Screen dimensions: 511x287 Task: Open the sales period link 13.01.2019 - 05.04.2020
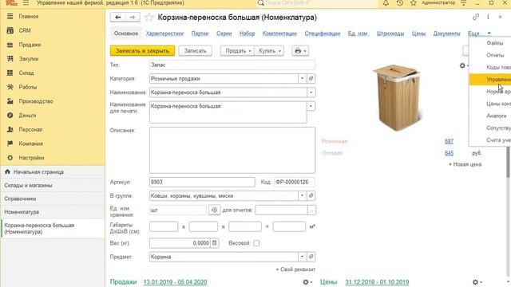175,282
